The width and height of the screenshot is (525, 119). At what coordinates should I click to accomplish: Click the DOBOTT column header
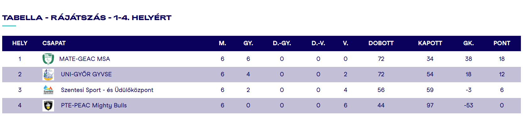click(381, 43)
